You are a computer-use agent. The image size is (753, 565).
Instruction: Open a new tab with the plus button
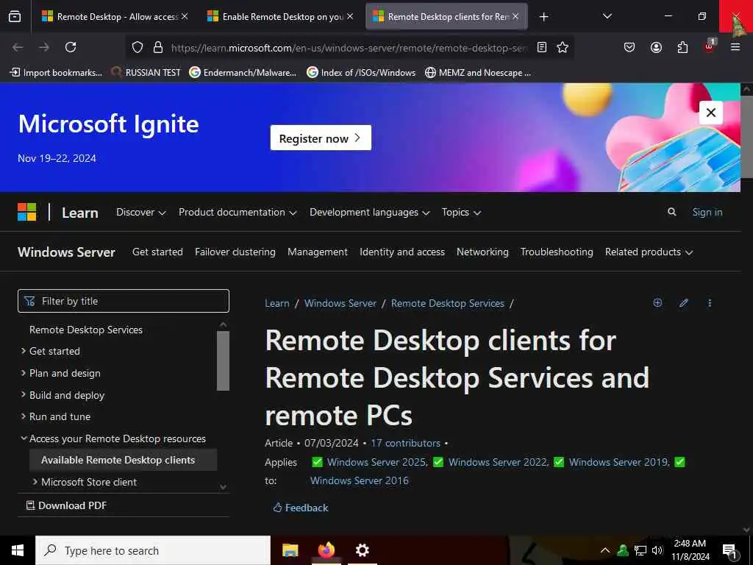pyautogui.click(x=543, y=17)
